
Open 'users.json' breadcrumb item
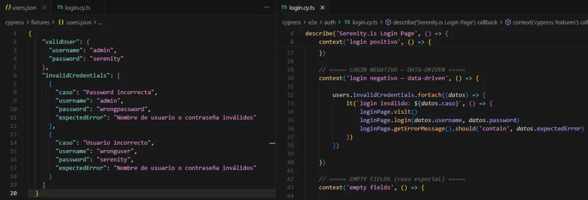pos(79,23)
